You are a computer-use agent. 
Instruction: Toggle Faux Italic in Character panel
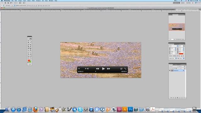point(172,56)
